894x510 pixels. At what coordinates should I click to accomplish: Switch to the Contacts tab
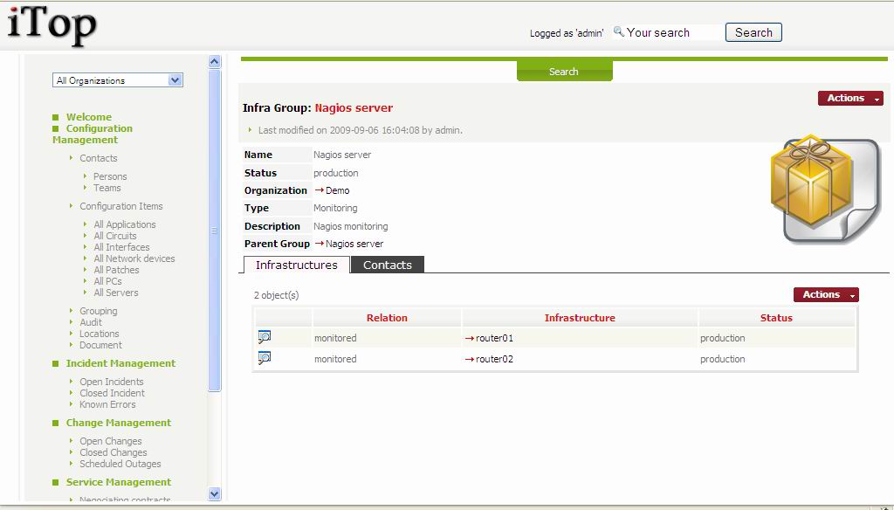pyautogui.click(x=388, y=265)
